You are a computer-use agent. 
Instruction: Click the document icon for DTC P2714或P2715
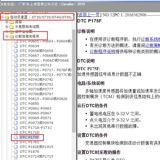tap(16, 157)
